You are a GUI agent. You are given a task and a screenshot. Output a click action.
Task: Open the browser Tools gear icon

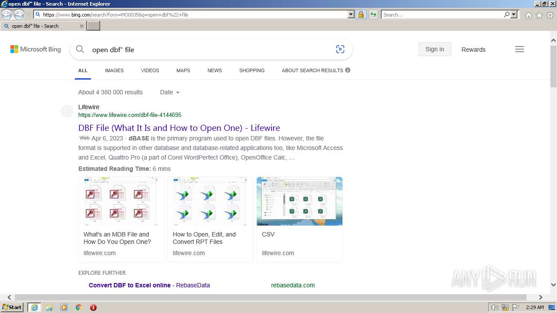550,15
